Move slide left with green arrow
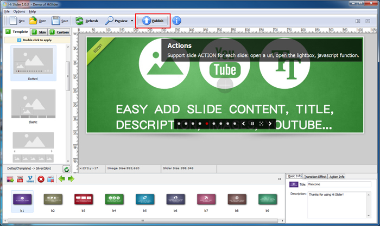 pyautogui.click(x=61, y=179)
